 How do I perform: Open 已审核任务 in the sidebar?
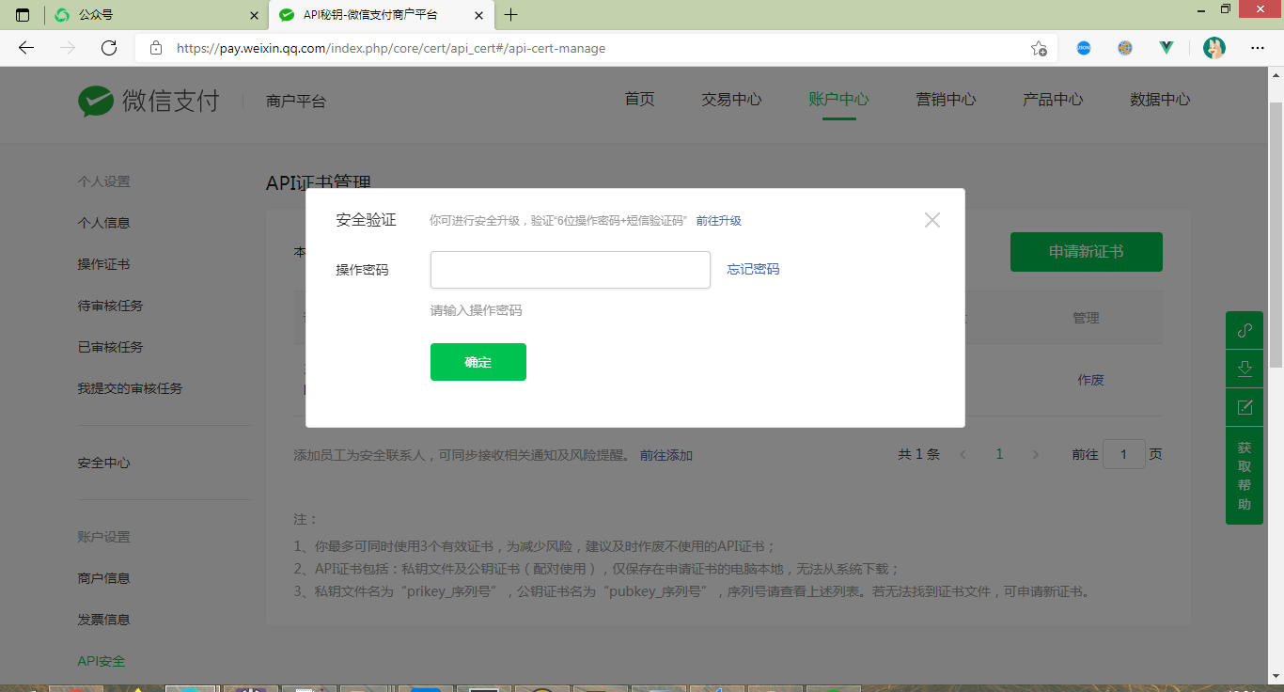110,347
